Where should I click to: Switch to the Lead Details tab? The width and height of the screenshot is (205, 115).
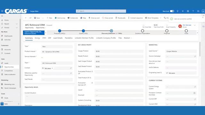pos(58,38)
